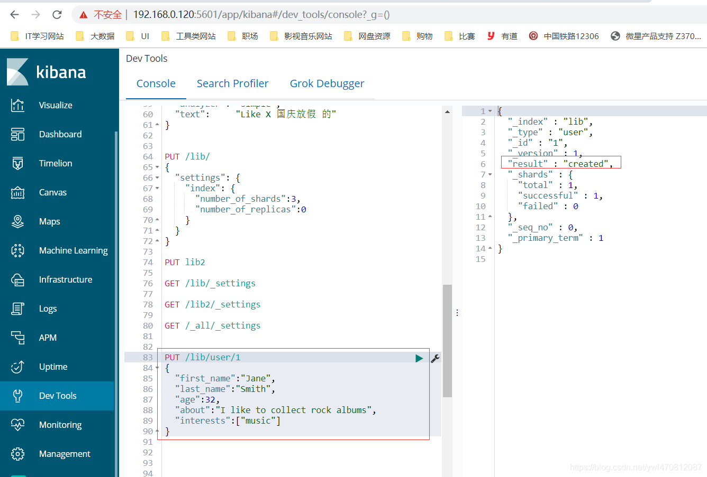707x477 pixels.
Task: Click the editor vertical scrollbar thumb
Action: tap(447, 341)
